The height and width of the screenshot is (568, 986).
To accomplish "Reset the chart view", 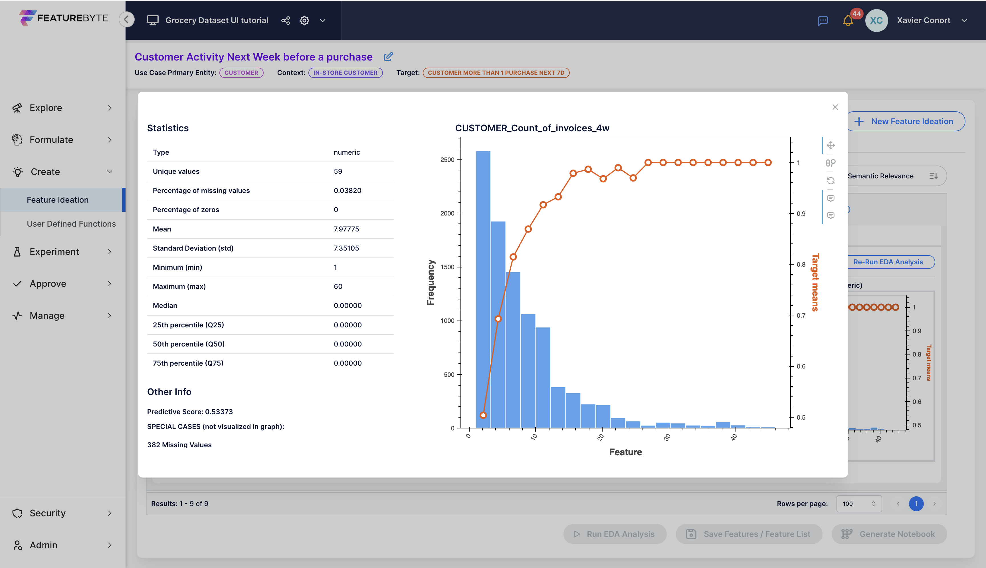I will 831,181.
